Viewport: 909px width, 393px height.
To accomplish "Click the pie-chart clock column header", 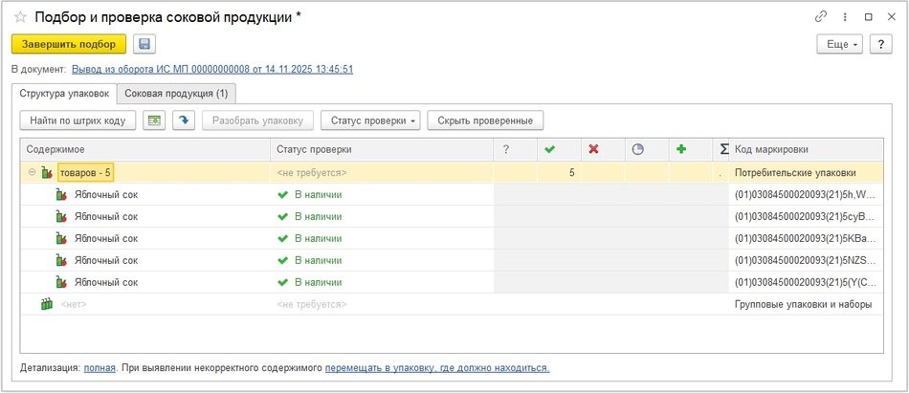I will pyautogui.click(x=637, y=149).
